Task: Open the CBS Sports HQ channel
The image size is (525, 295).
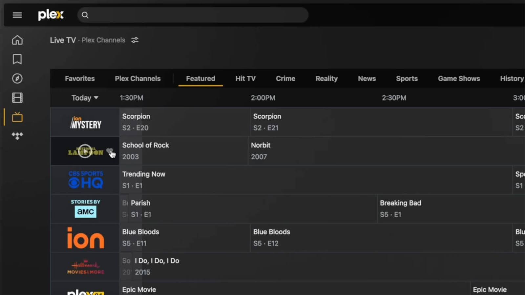Action: point(86,180)
